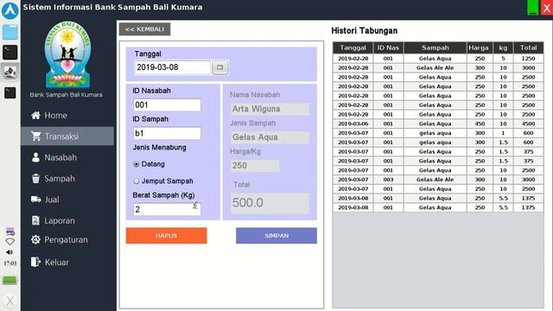Click the shopping cart icon for Transaksi
The width and height of the screenshot is (553, 311).
coord(35,136)
